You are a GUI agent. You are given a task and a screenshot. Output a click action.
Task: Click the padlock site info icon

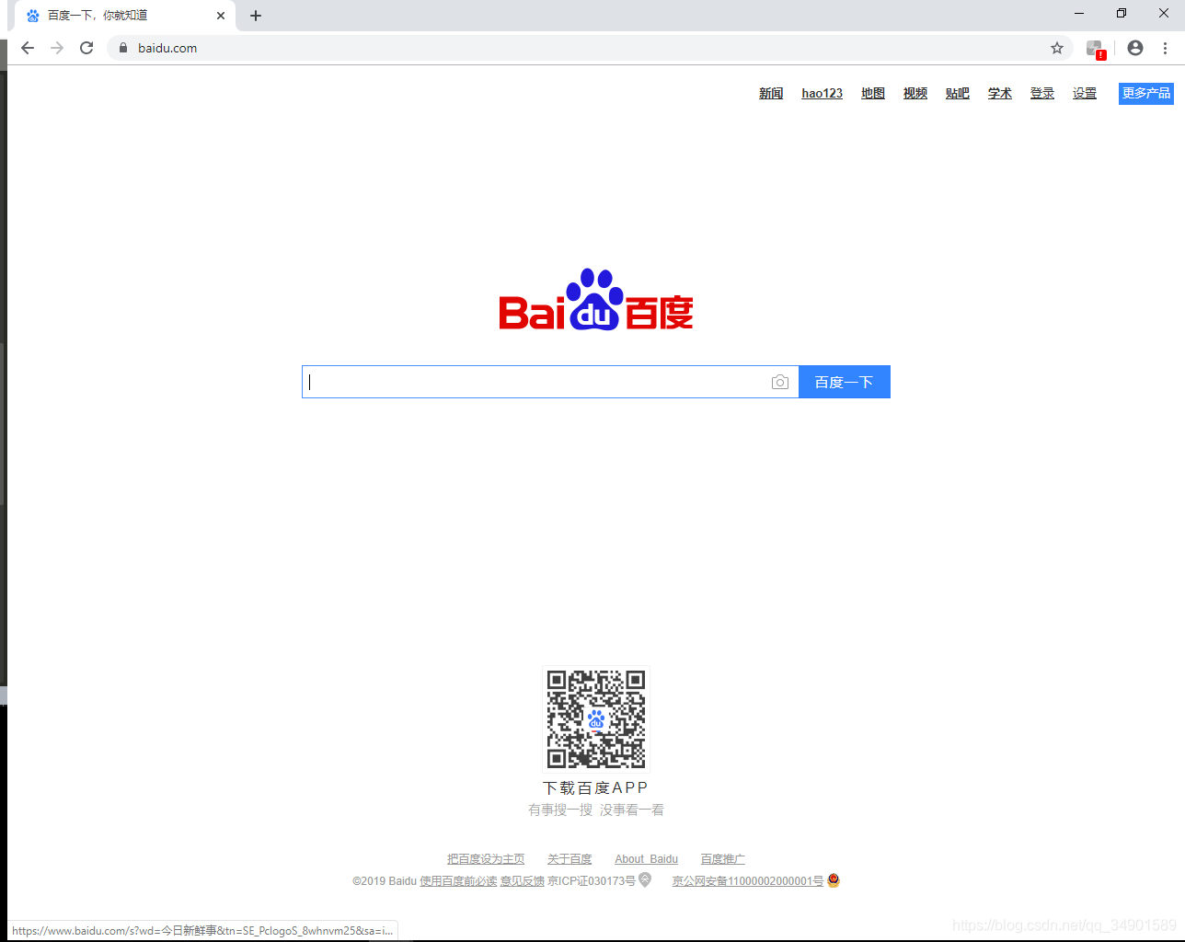[122, 48]
